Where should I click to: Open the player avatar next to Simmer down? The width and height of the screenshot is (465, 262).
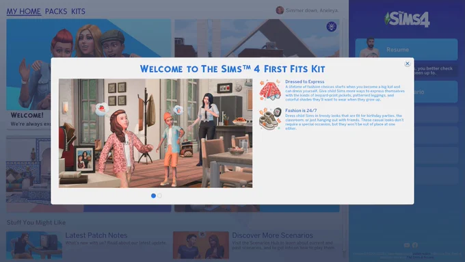(x=280, y=10)
